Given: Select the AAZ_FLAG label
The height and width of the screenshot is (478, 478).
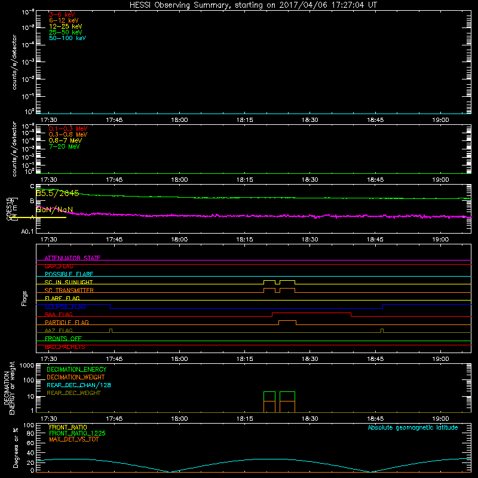Looking at the screenshot, I should point(59,330).
